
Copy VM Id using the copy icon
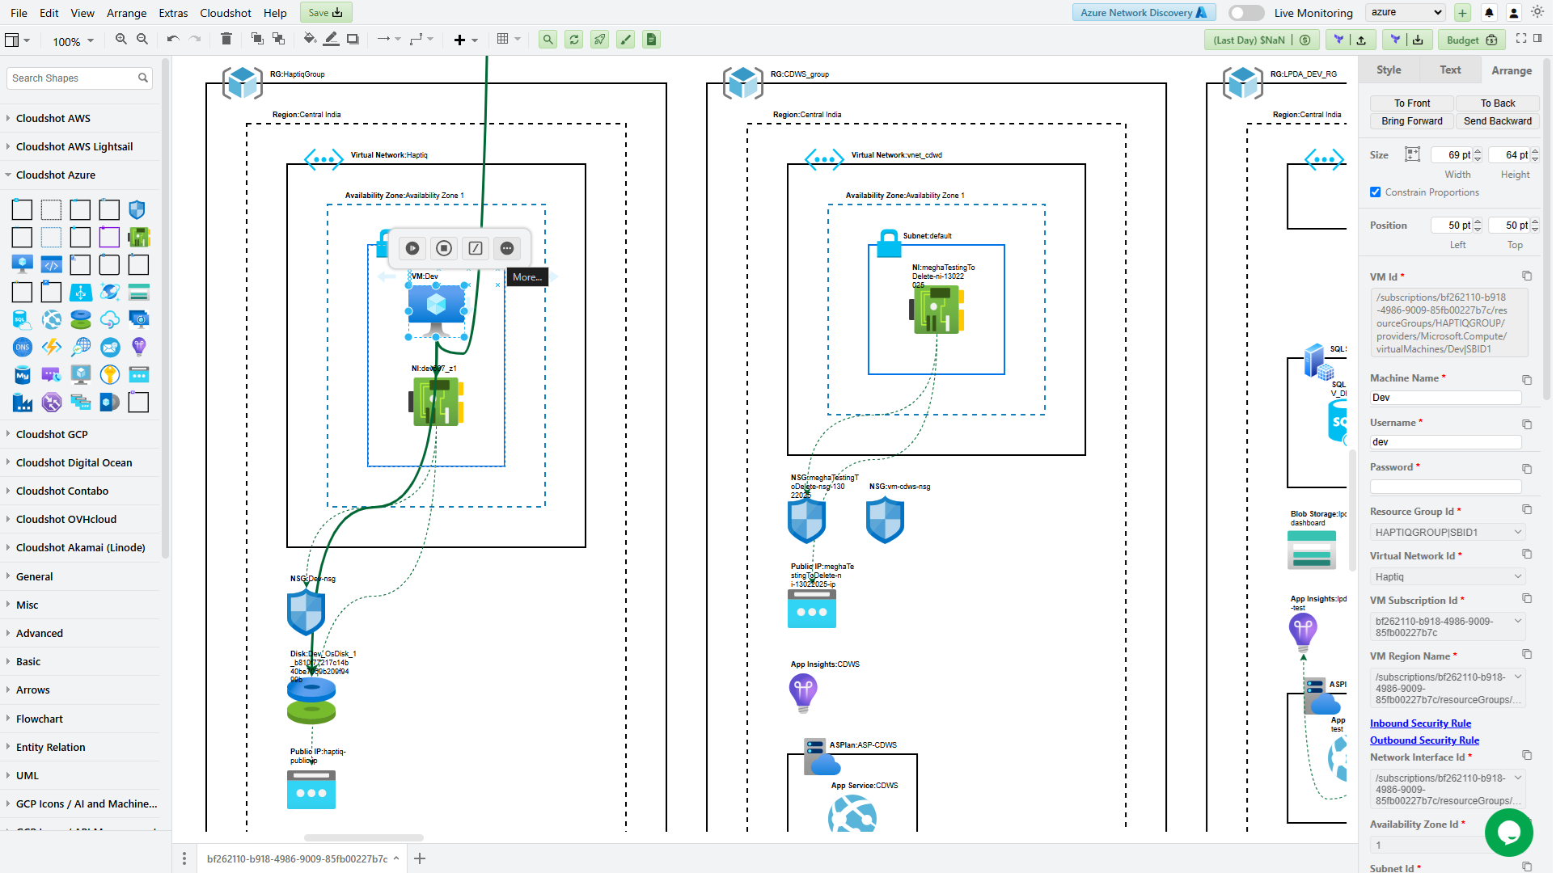click(x=1527, y=276)
